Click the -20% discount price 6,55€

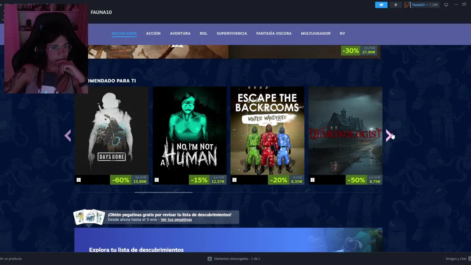[x=286, y=180]
